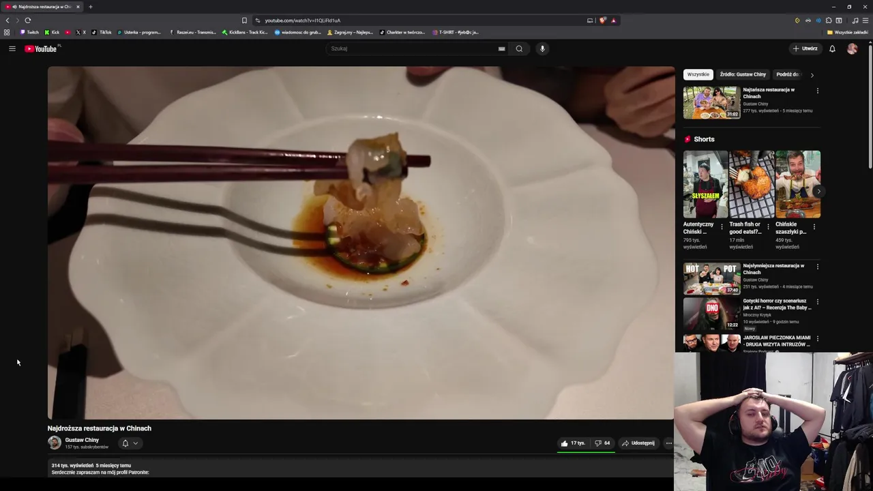Click the Brave Rewards triangle icon
Screen dimensions: 873x491
613,20
